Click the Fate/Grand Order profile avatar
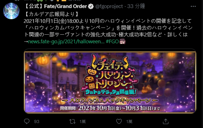Viewport: 203px width, 128px height. 11,11
